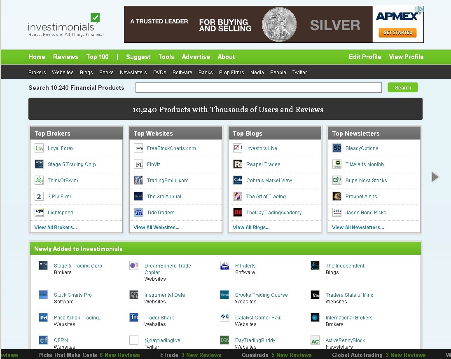This screenshot has height=359, width=451.
Task: Click the Trader Shark logo icon
Action: tap(134, 318)
